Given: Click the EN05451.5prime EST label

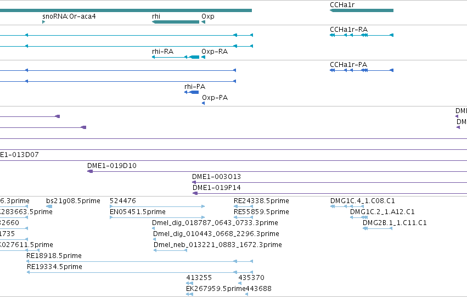Looking at the screenshot, I should coord(138,212).
